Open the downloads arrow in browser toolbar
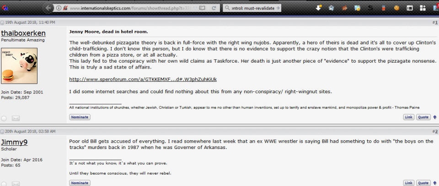Screen dimensions: 439x186 click(319, 8)
